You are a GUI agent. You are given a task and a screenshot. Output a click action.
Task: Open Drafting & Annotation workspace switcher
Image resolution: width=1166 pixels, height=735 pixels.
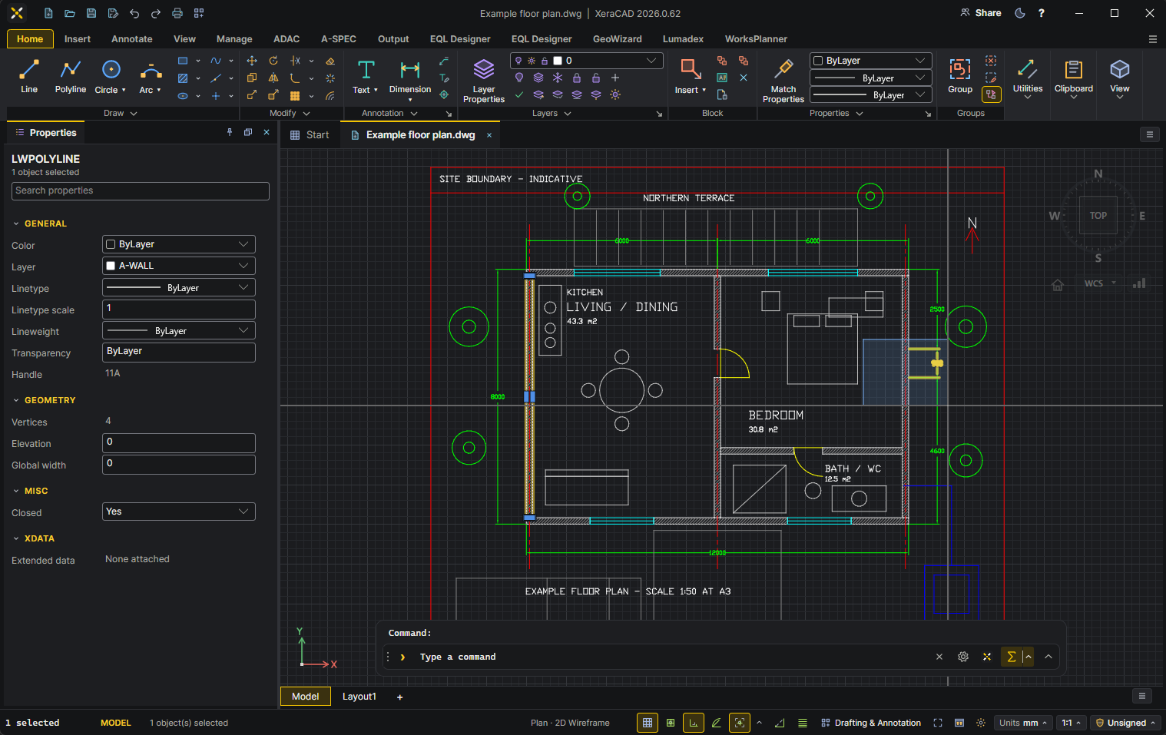(x=871, y=723)
